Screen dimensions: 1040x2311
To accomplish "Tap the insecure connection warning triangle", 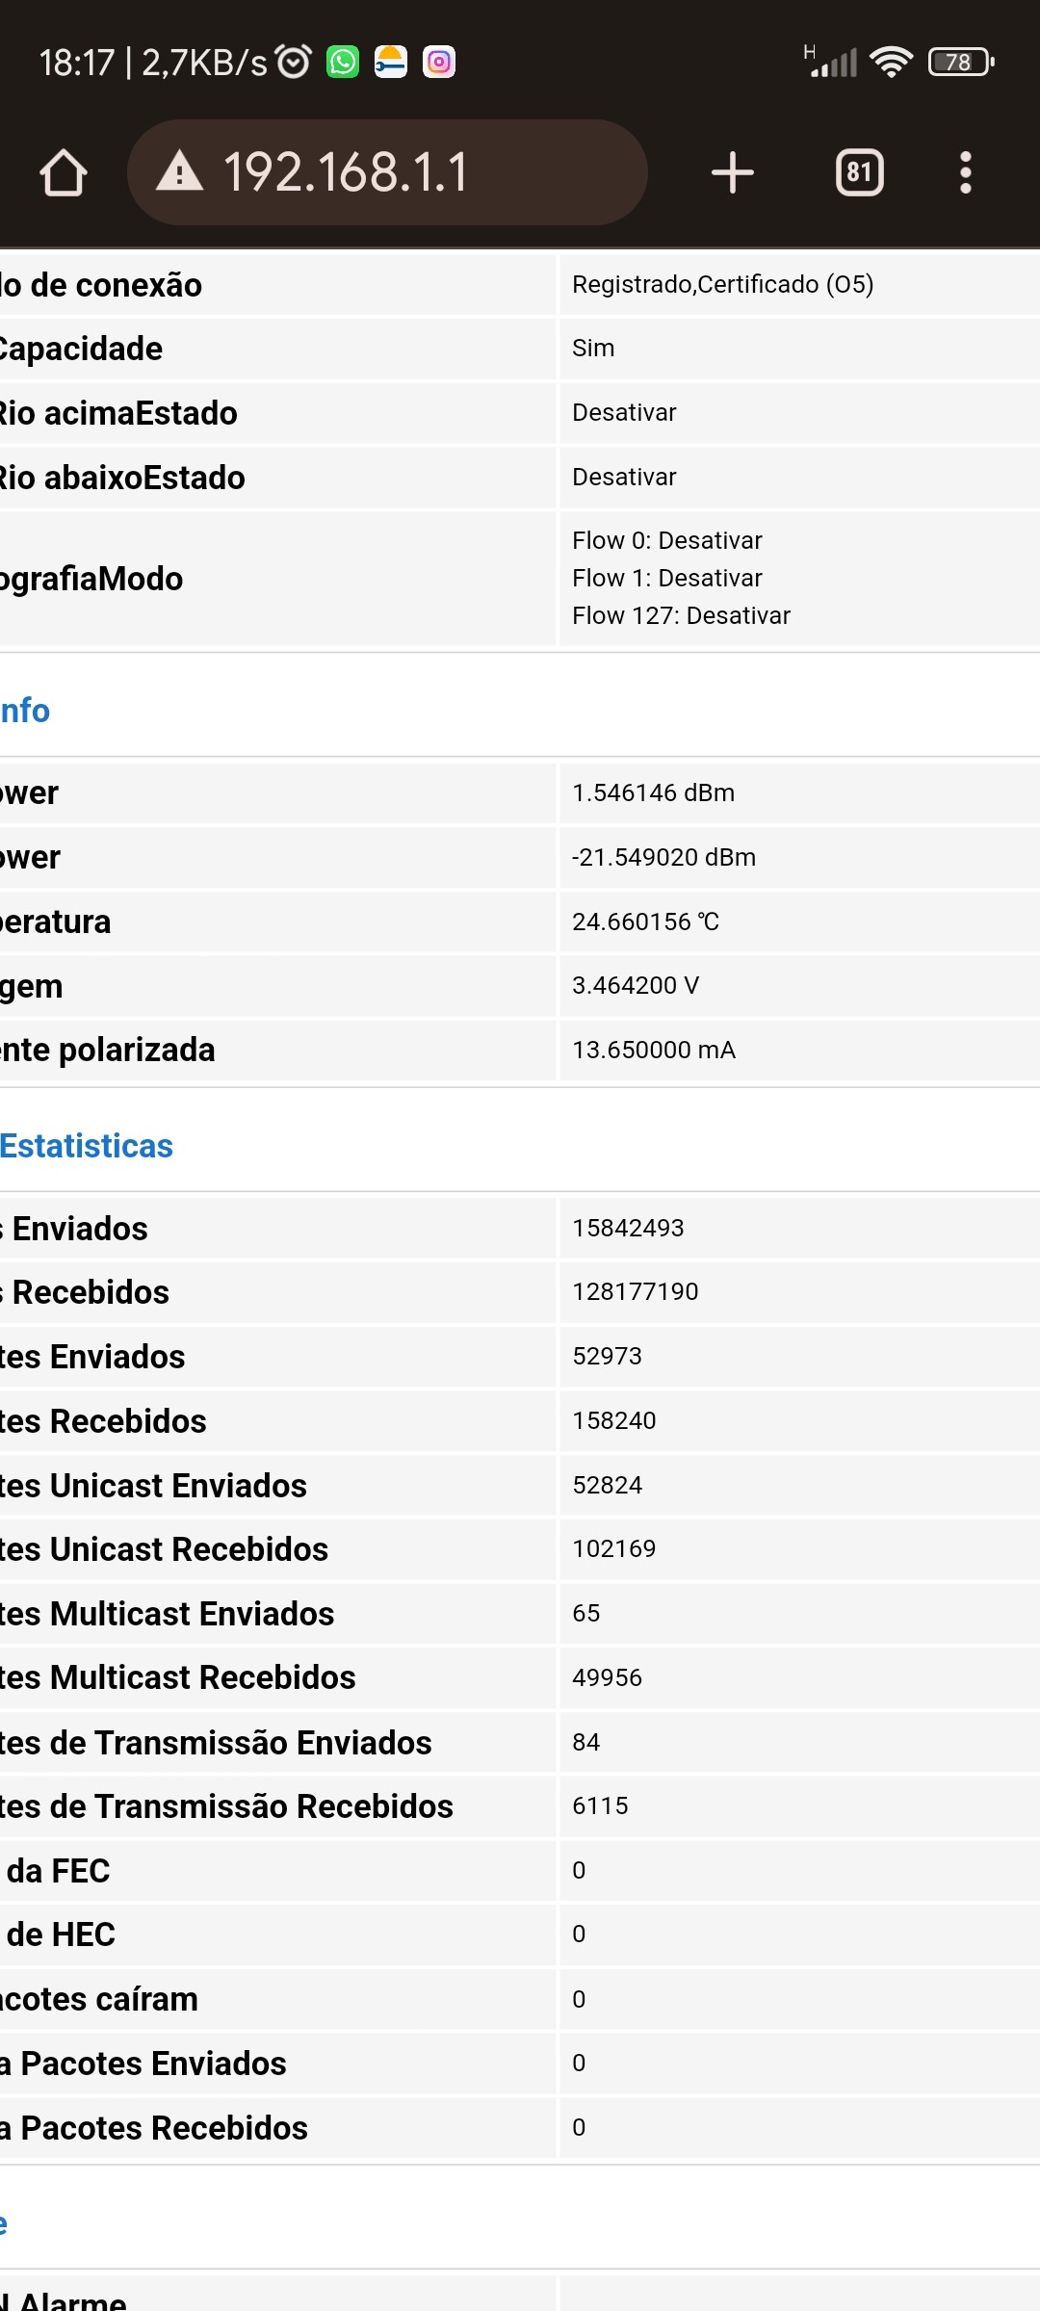I will (x=180, y=173).
